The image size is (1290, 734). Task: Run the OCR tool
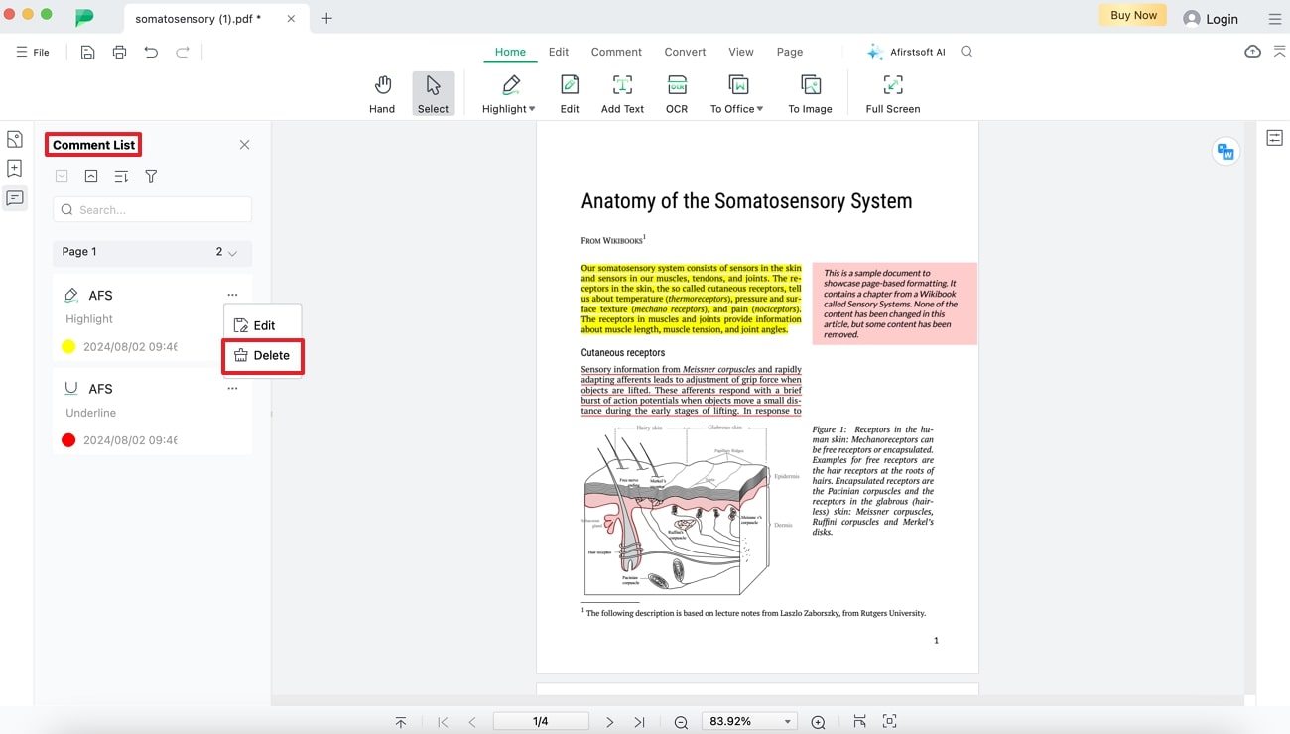[677, 94]
